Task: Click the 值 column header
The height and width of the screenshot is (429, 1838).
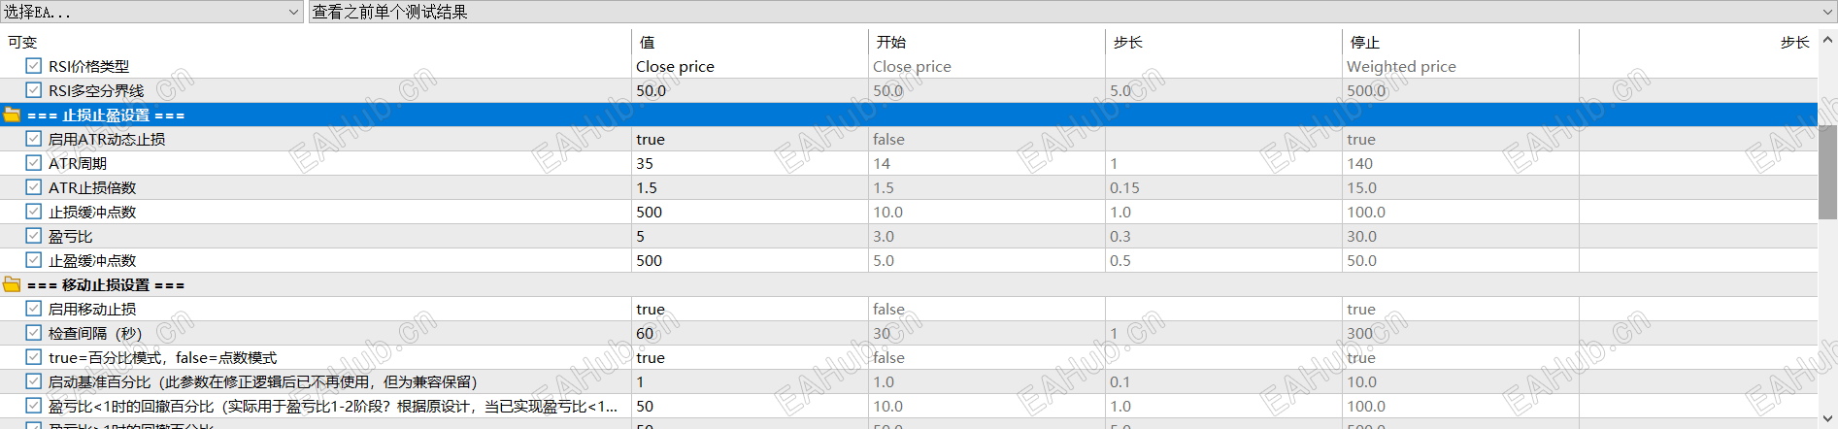Action: click(x=648, y=42)
